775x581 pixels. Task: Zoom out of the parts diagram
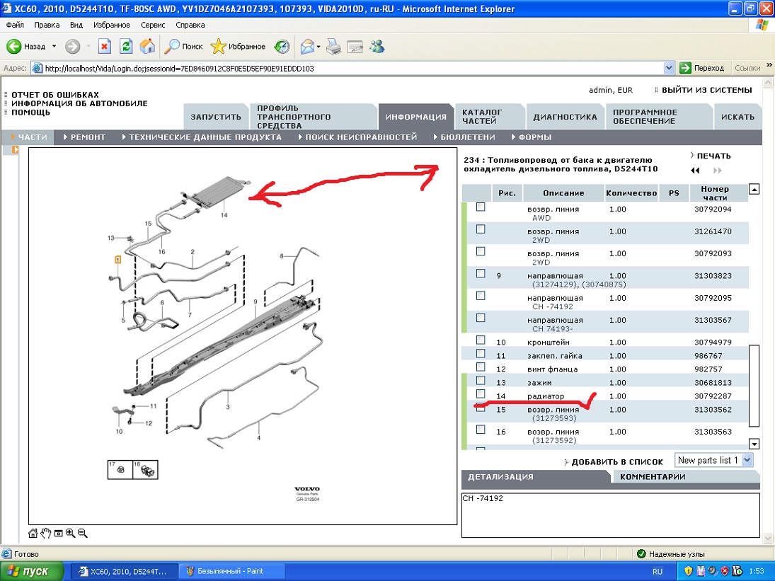click(x=83, y=533)
